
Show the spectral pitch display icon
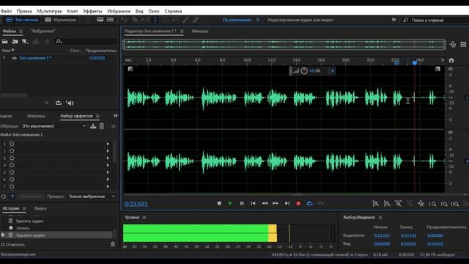tap(110, 20)
